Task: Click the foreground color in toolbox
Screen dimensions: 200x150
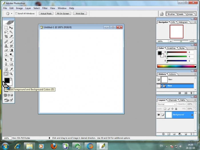Action: [7, 80]
